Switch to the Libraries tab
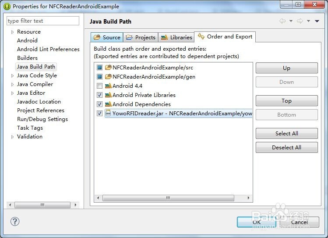Image resolution: width=328 pixels, height=238 pixels. click(x=176, y=37)
